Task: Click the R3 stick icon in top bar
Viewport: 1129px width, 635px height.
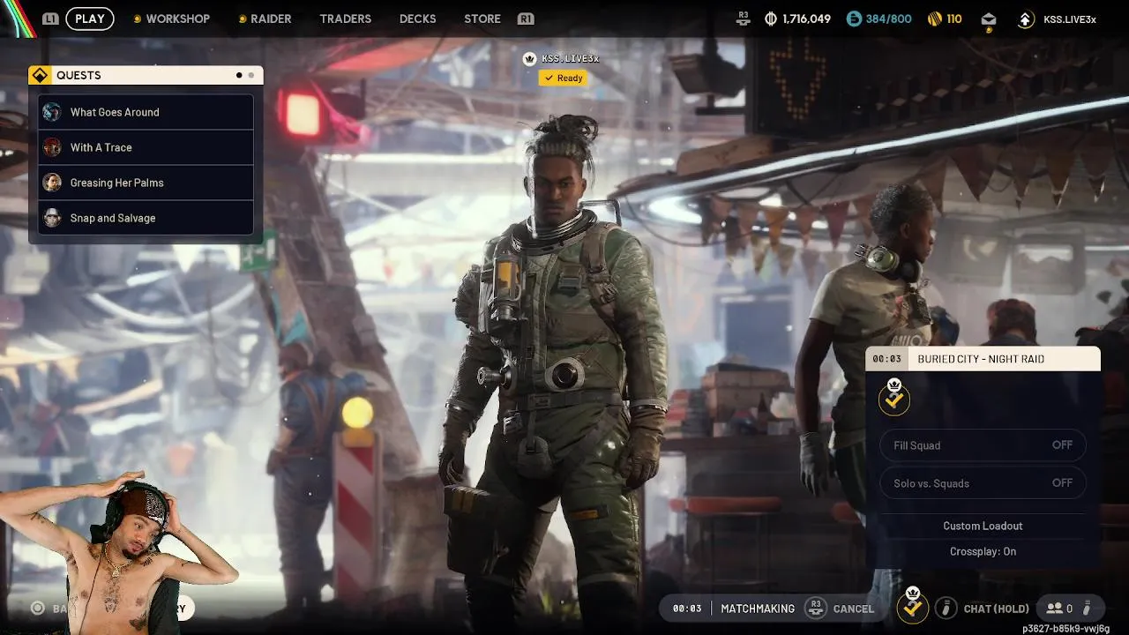Action: [744, 18]
